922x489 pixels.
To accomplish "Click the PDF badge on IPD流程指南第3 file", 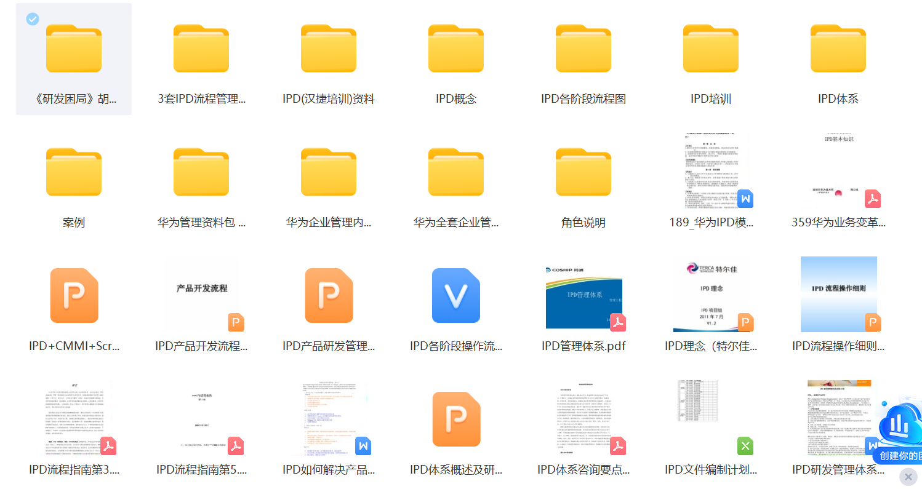I will [108, 446].
